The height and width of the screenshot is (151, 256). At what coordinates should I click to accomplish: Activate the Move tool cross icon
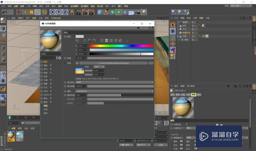point(25,12)
